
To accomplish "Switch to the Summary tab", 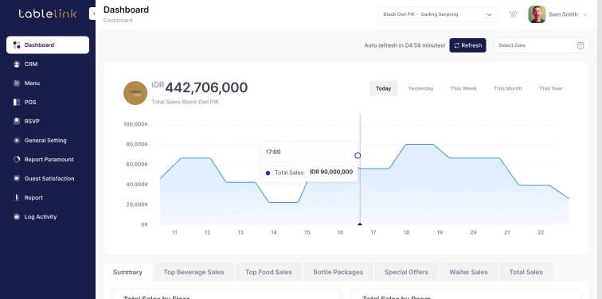I will click(x=127, y=272).
